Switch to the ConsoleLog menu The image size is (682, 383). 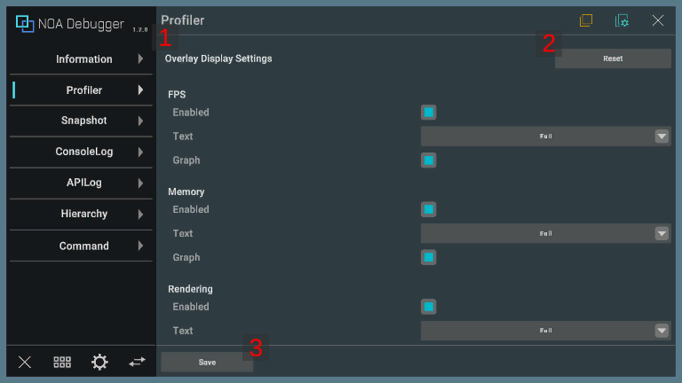click(83, 152)
